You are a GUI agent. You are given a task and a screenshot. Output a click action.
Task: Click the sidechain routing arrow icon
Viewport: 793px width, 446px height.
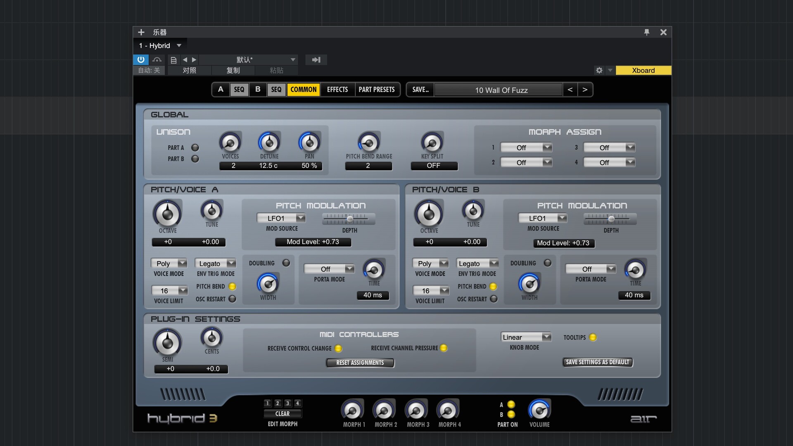316,60
